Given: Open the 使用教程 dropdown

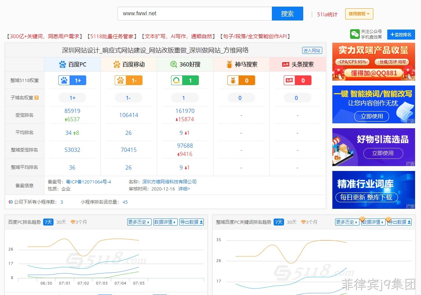Looking at the screenshot, I should (x=359, y=14).
